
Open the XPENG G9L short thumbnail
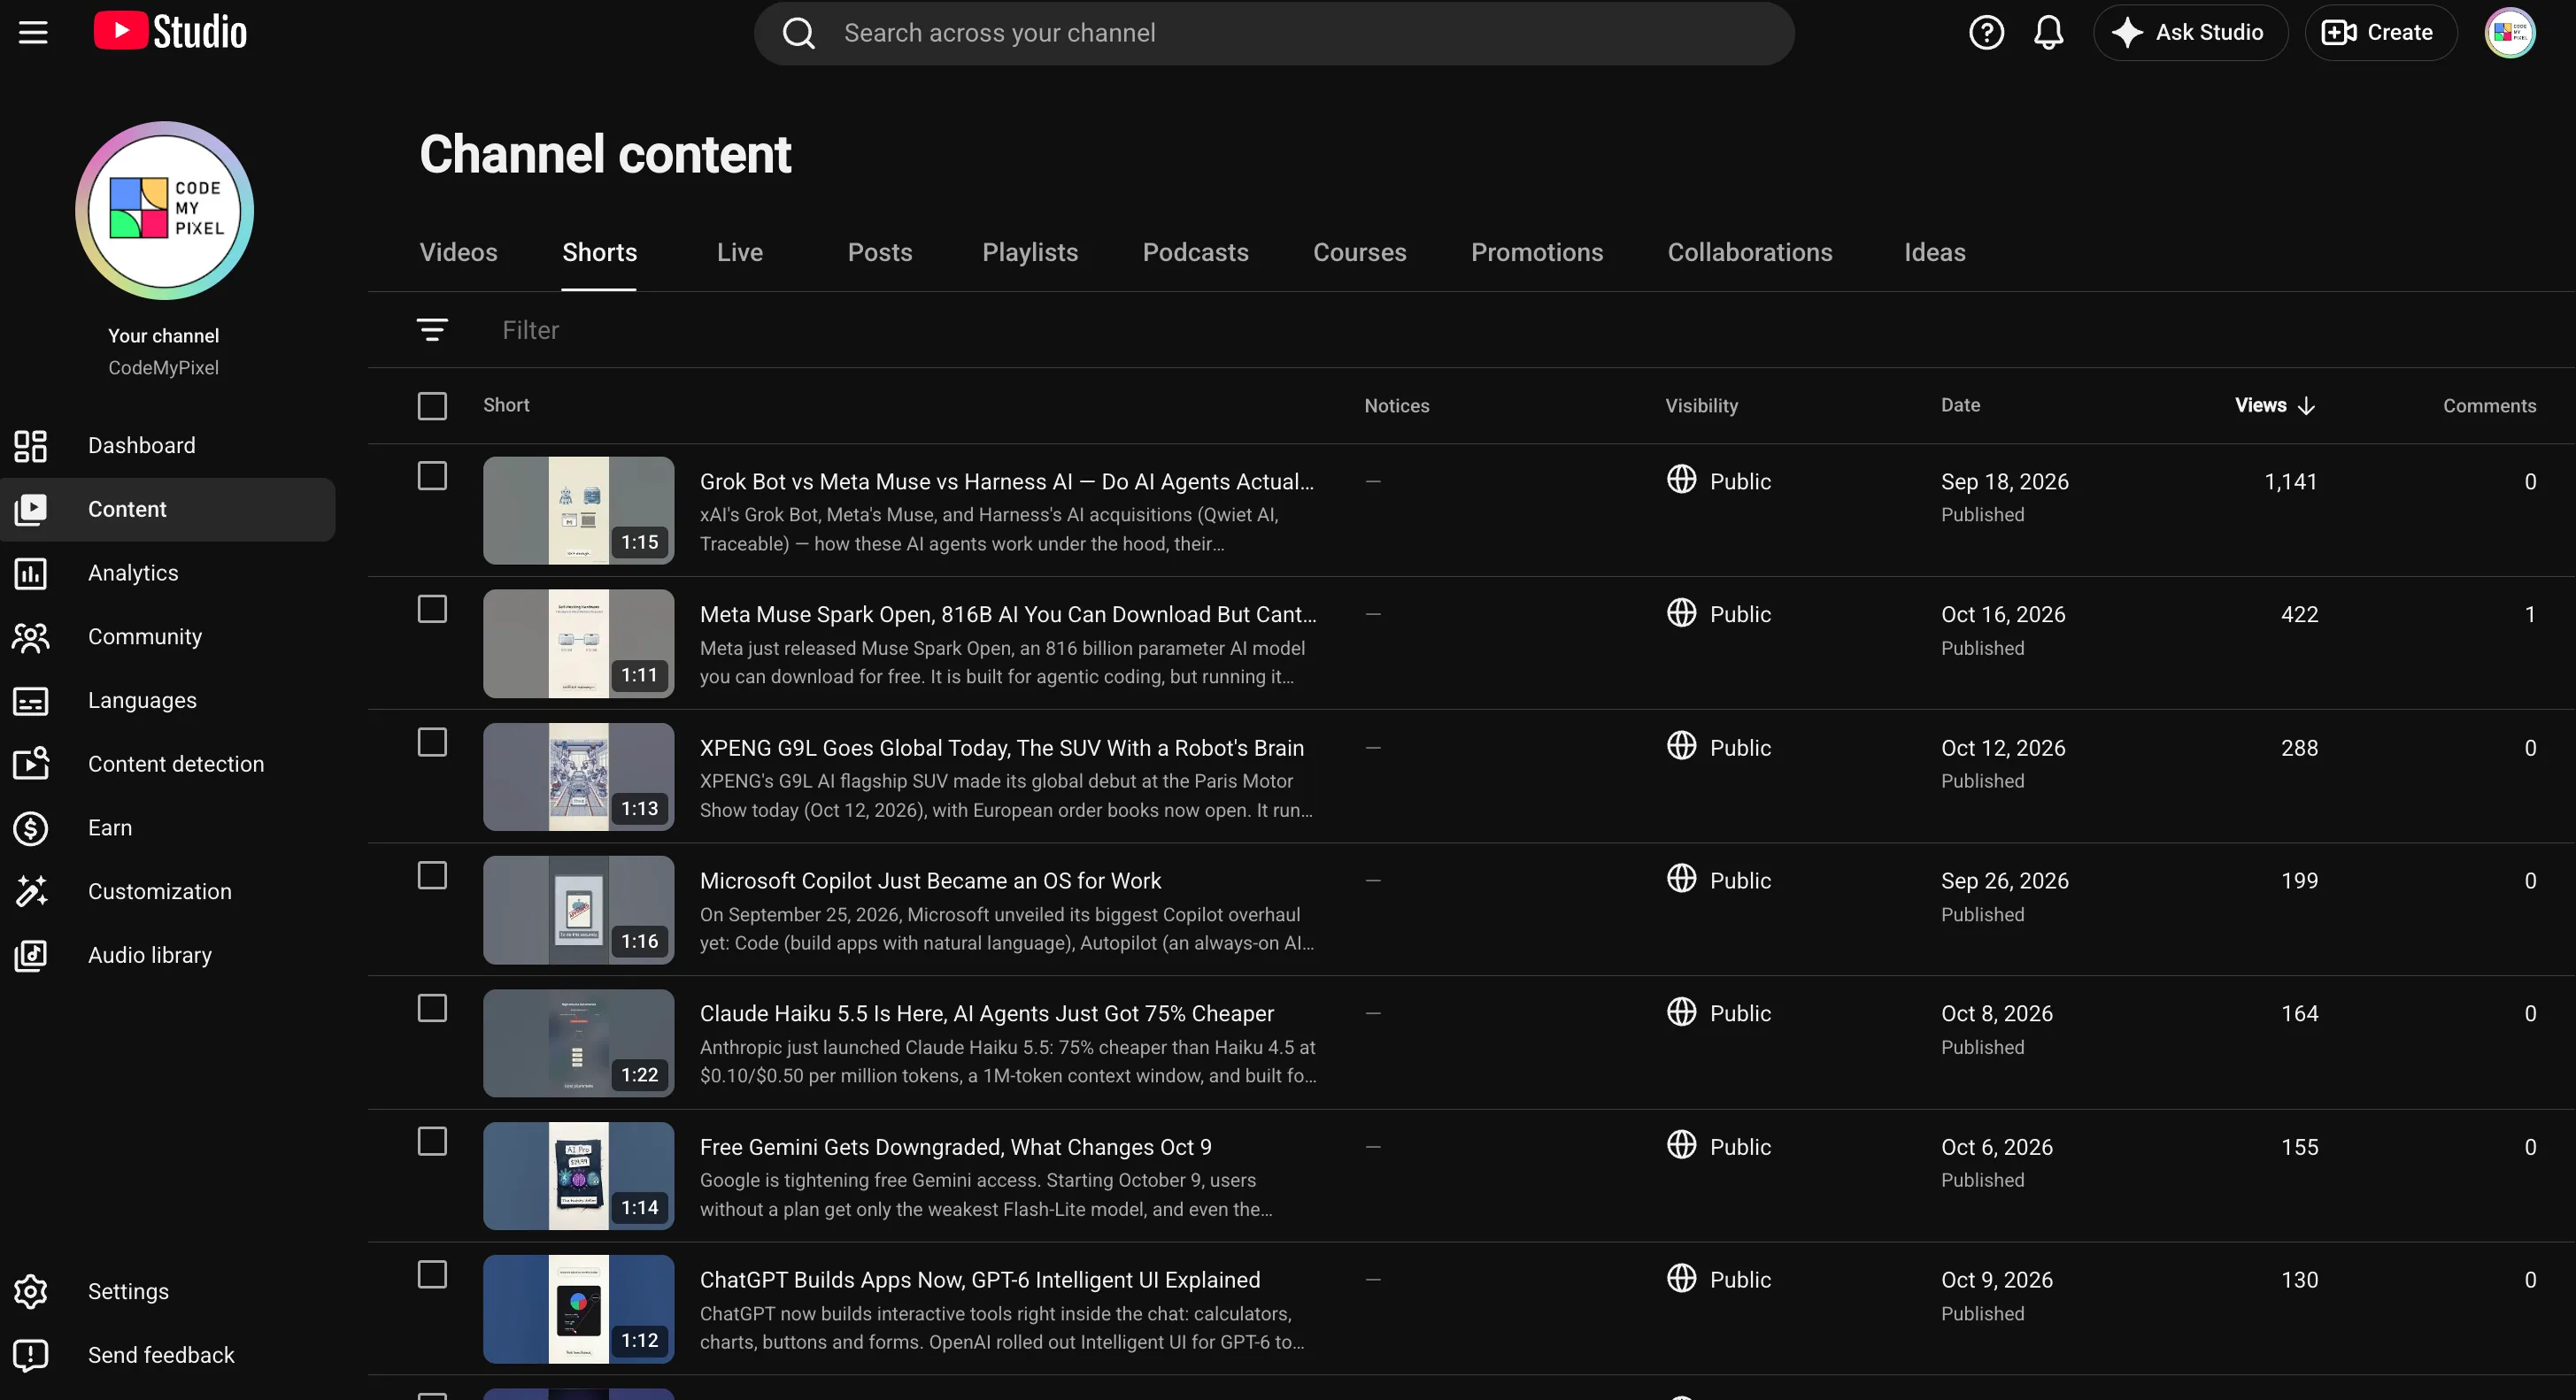[578, 777]
